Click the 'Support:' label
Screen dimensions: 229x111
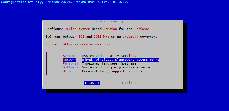coord(53,44)
